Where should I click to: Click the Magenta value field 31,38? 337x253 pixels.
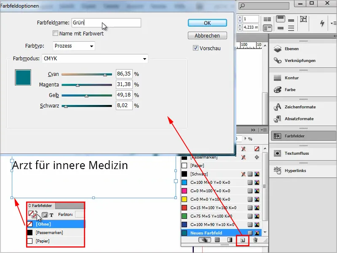124,84
